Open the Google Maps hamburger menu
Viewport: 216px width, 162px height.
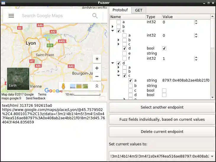coord(11,16)
